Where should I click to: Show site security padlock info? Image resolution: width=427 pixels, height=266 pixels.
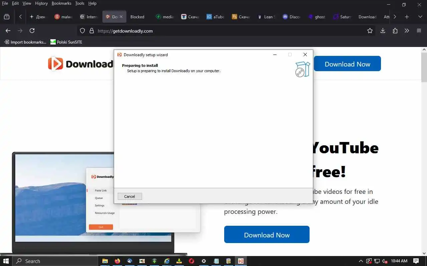91,31
